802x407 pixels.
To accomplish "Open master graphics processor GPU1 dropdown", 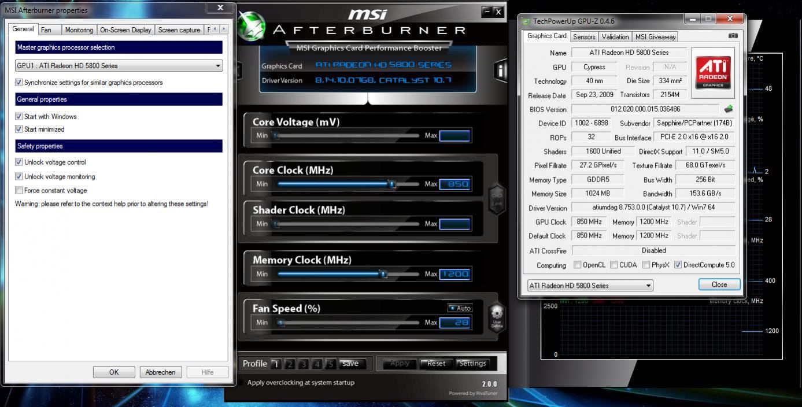I will 119,66.
